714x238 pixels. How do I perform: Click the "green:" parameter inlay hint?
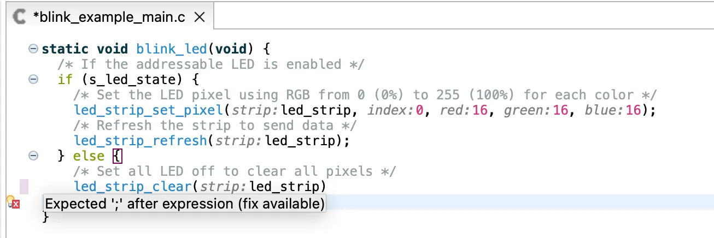[526, 110]
